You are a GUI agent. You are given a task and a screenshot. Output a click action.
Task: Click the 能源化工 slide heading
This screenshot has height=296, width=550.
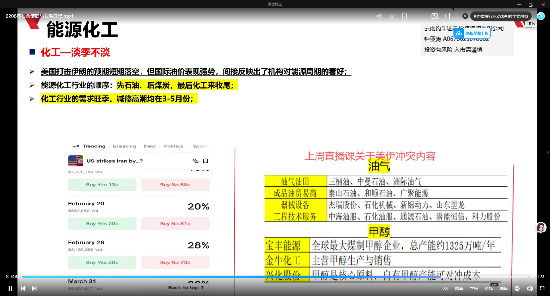(x=82, y=30)
